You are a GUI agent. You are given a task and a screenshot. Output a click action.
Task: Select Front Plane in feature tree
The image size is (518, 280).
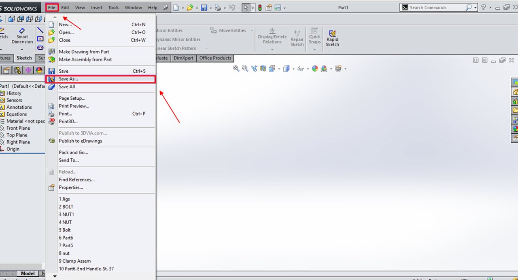18,128
